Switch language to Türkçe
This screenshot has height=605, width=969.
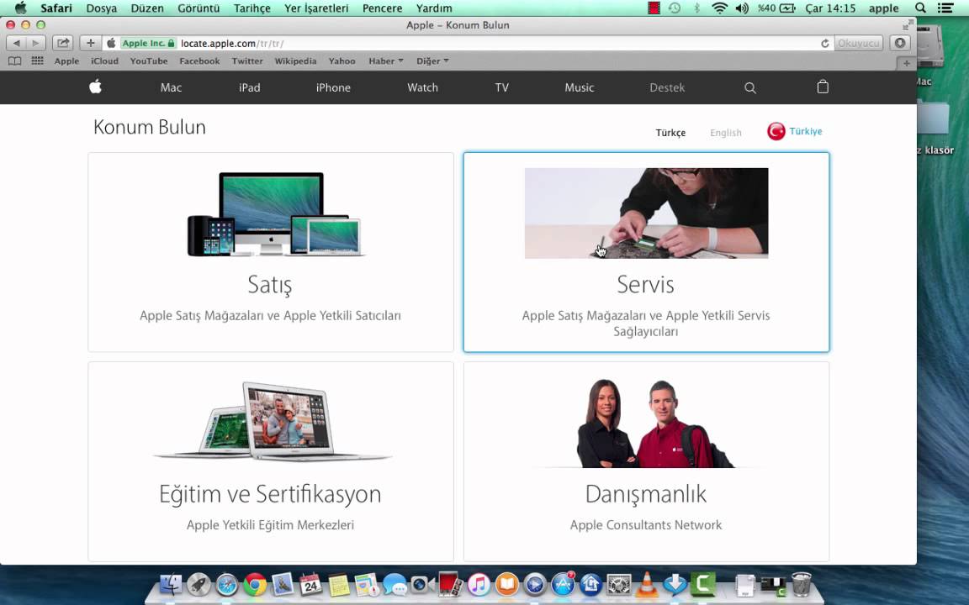tap(670, 132)
